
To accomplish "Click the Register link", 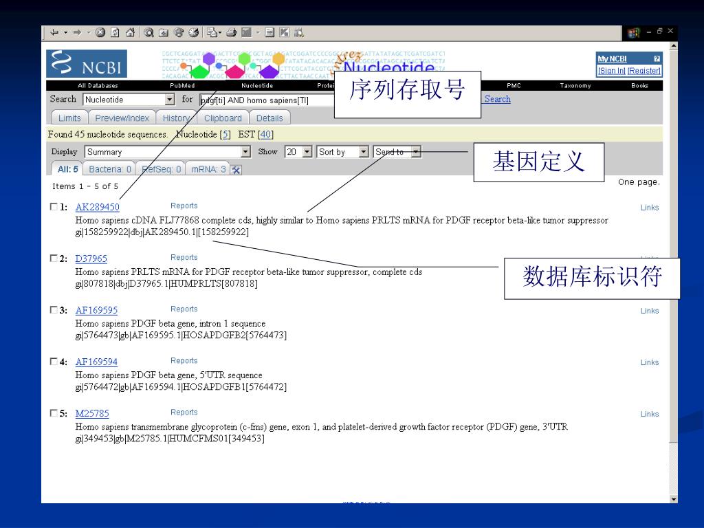I will tap(643, 71).
